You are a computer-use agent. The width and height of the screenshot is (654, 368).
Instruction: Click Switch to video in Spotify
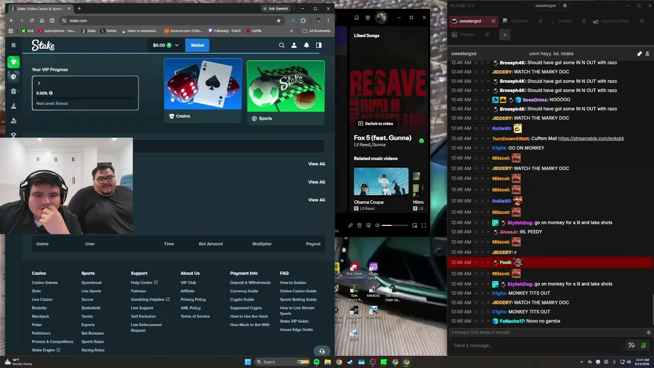pos(376,124)
